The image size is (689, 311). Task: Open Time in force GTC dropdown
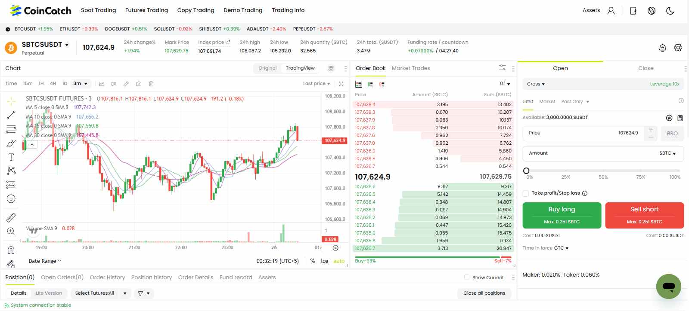[561, 248]
